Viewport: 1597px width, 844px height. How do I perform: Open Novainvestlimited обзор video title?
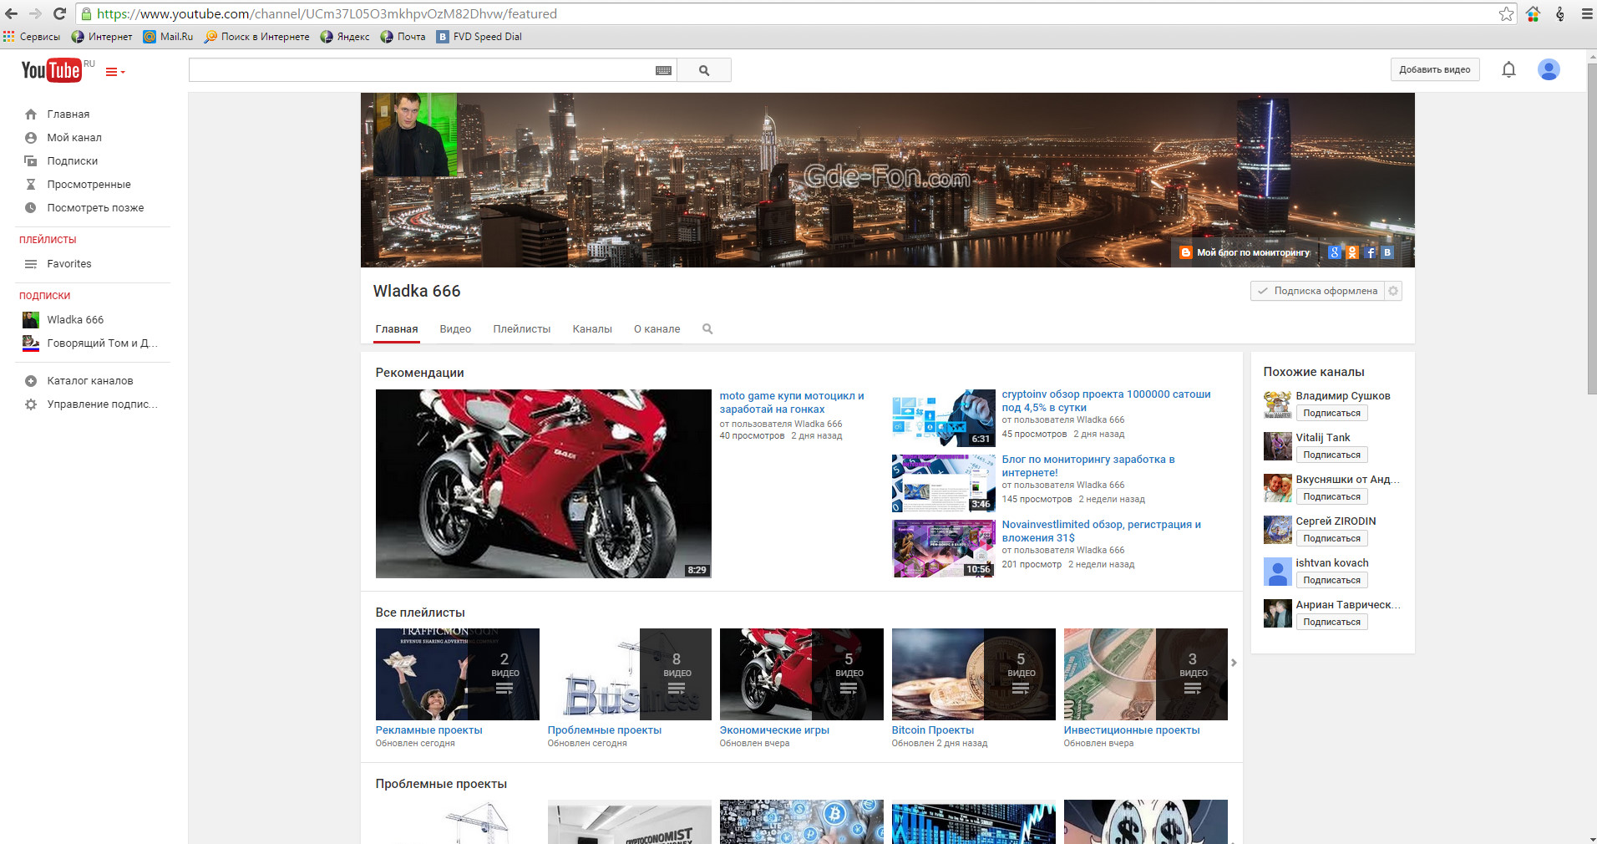tap(1101, 531)
